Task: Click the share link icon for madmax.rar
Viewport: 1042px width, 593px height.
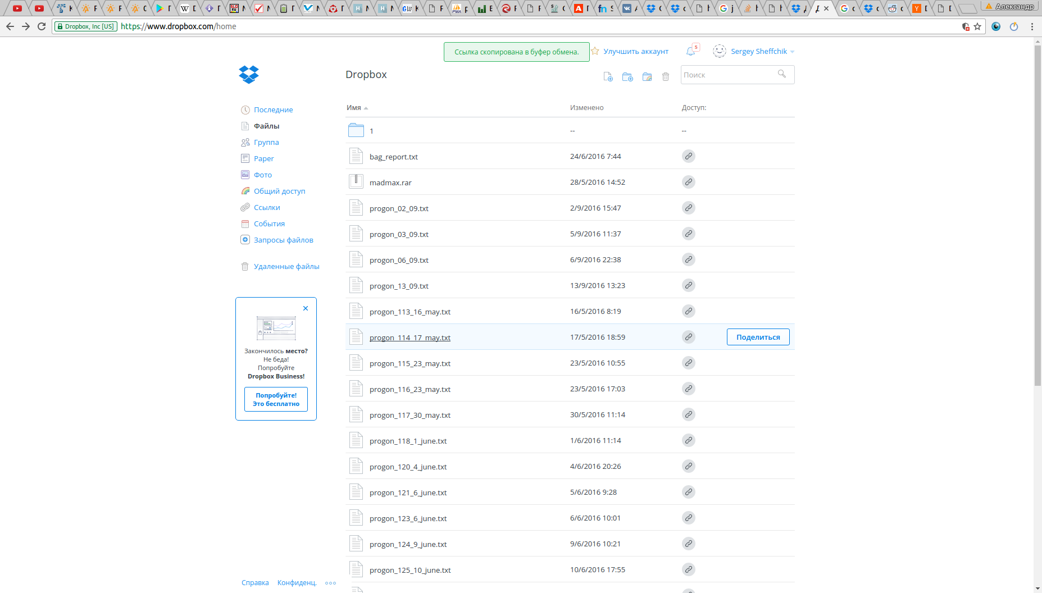Action: click(689, 182)
